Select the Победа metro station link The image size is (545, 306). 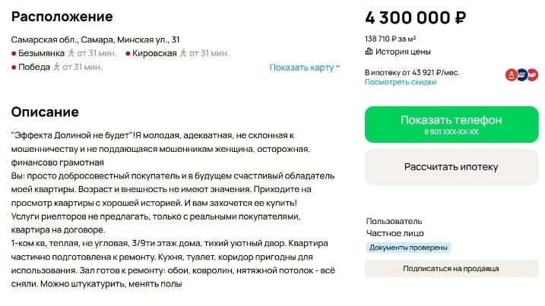(34, 67)
